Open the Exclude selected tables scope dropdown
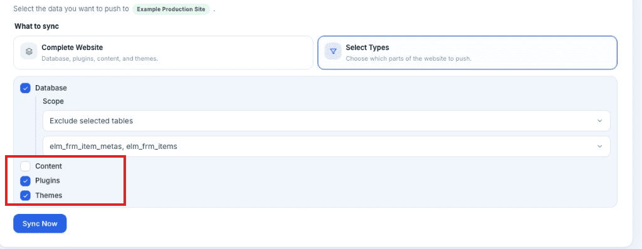 coord(326,121)
